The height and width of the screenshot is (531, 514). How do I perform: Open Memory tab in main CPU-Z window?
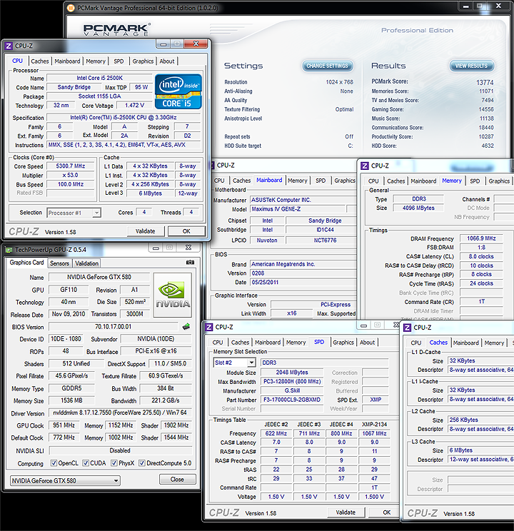coord(96,61)
